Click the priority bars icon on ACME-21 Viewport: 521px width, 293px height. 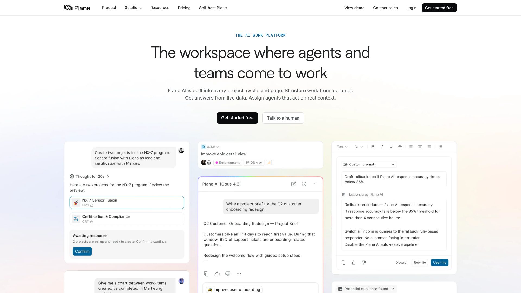(x=269, y=163)
